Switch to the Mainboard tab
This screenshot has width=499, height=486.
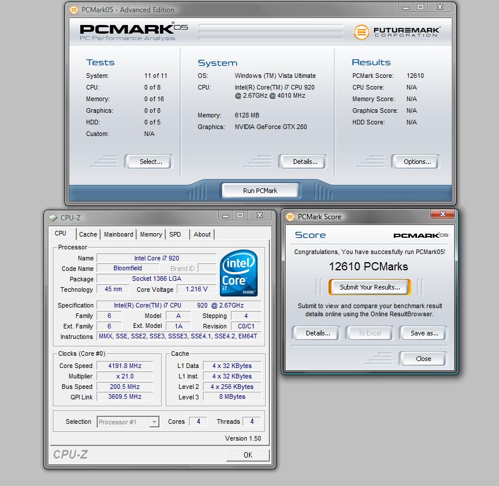[x=119, y=234]
